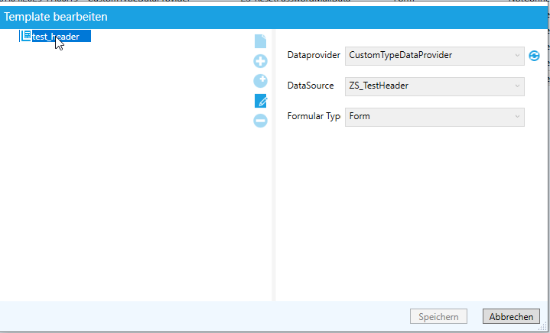Click the template icon beside test_header
550x333 pixels.
point(25,36)
